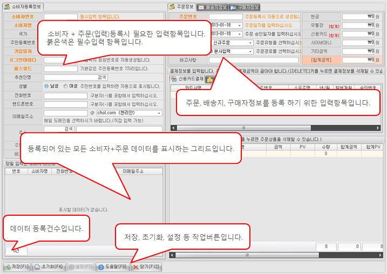Viewport: 387px width, 274px height.
Task: Click the PV column header
Action: pyautogui.click(x=303, y=147)
